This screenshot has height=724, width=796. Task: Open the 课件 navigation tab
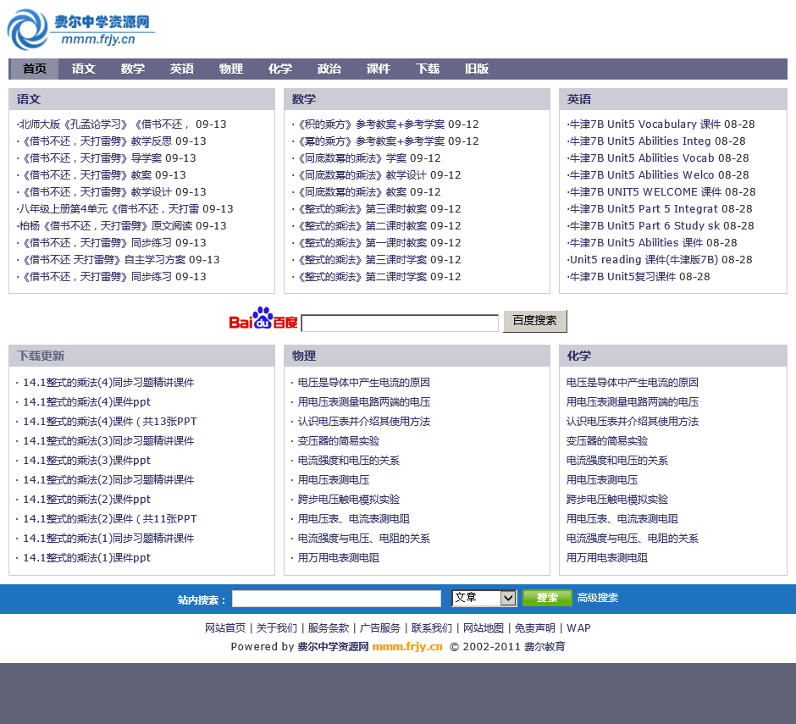[x=379, y=69]
